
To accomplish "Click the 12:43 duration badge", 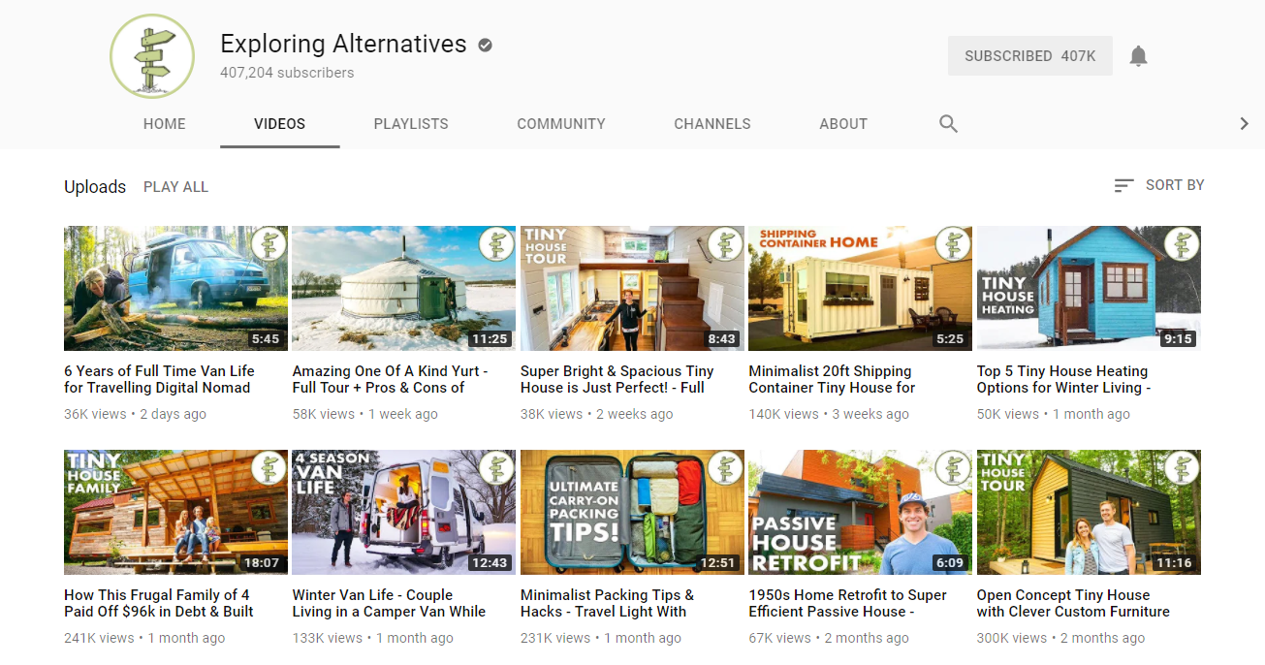I will click(x=490, y=563).
